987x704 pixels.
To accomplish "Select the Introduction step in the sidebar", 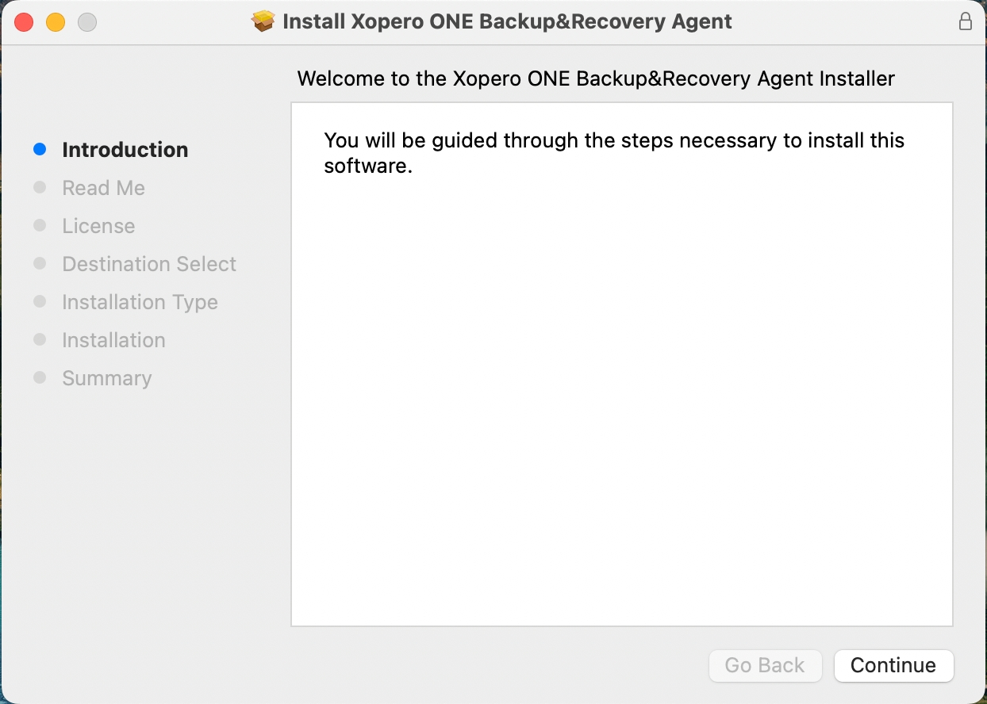I will tap(125, 149).
